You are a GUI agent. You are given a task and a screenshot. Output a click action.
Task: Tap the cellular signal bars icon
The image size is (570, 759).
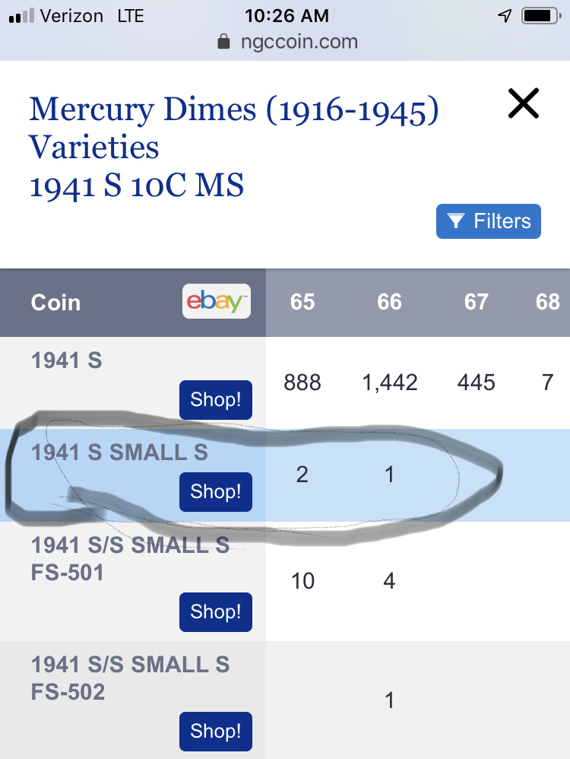coord(22,16)
